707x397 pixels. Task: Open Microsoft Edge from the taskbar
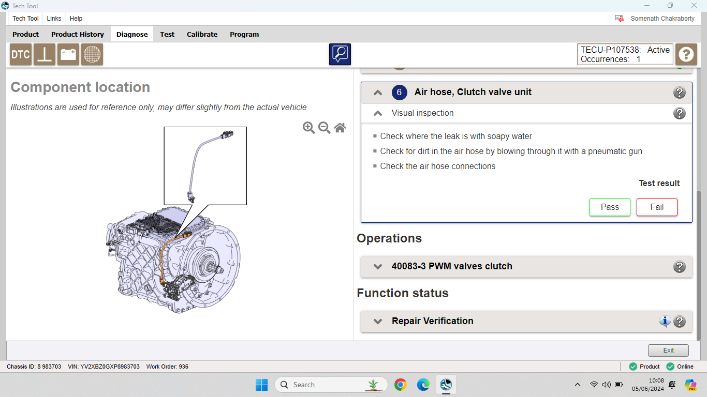click(423, 385)
